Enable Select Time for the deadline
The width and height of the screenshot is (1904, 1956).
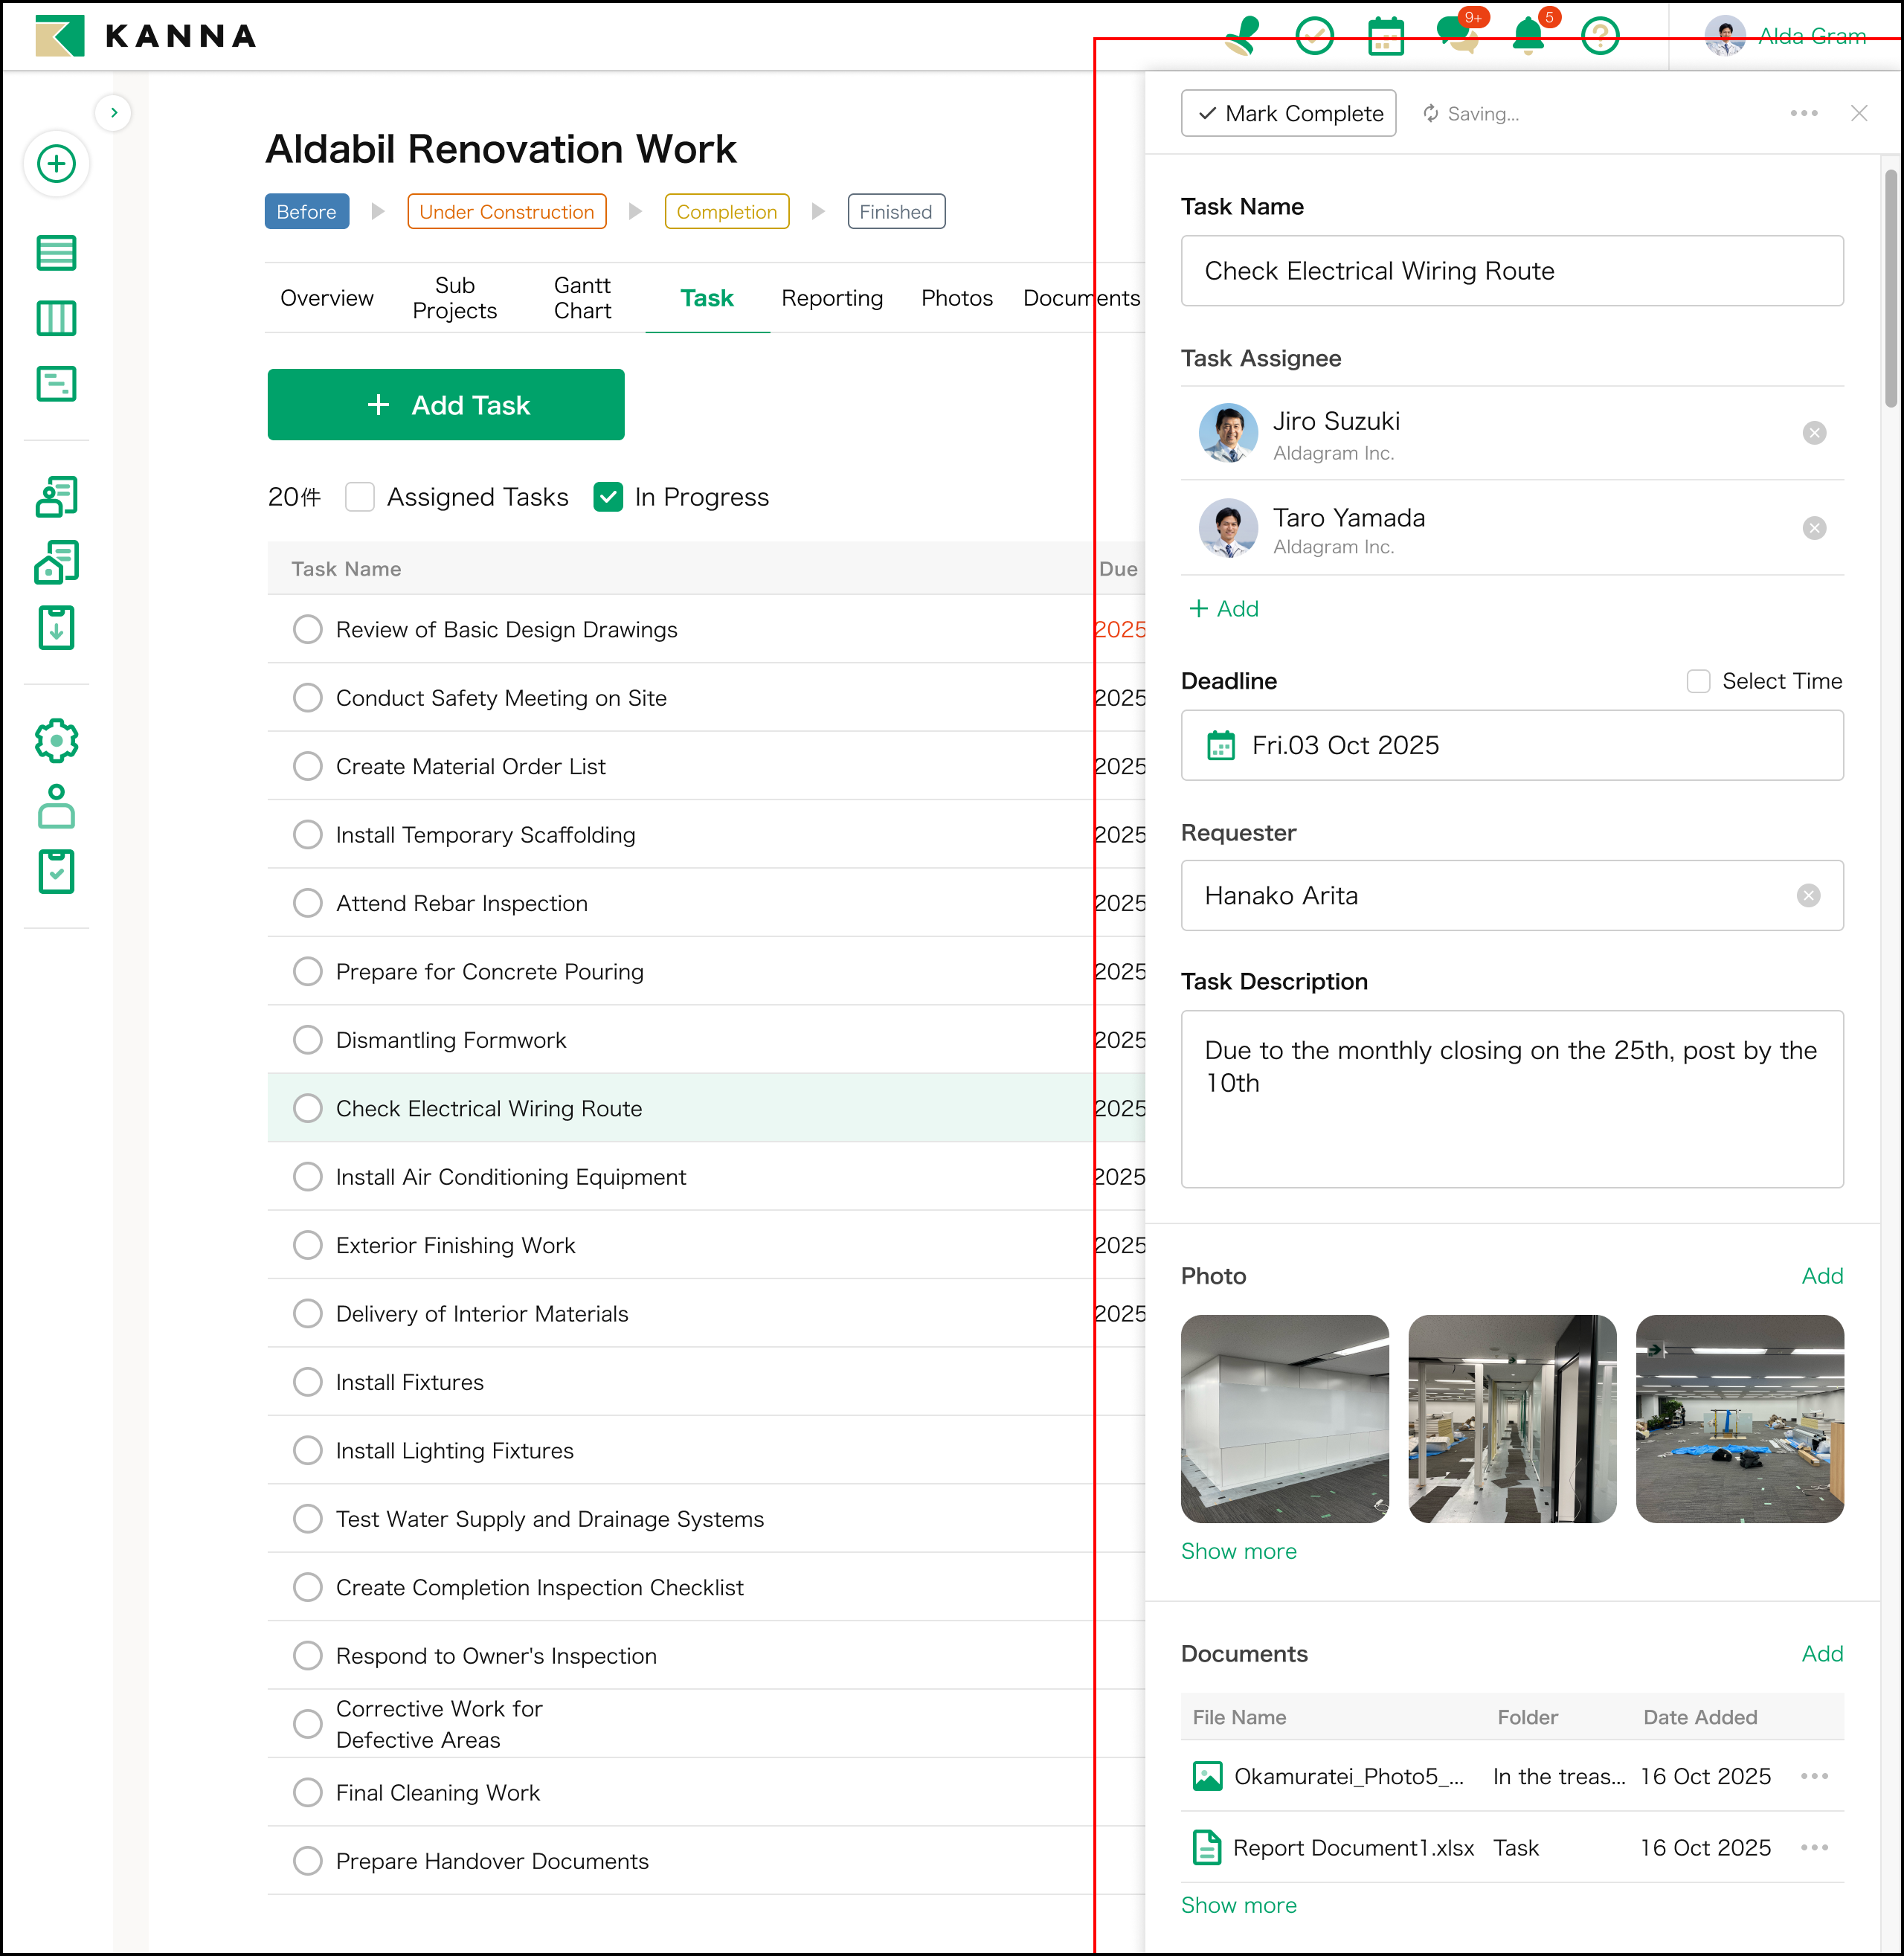[1698, 681]
